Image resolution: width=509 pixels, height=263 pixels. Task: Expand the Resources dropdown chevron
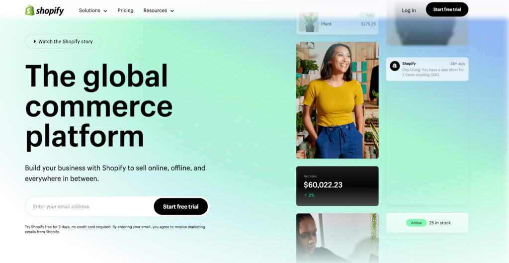[x=172, y=11]
